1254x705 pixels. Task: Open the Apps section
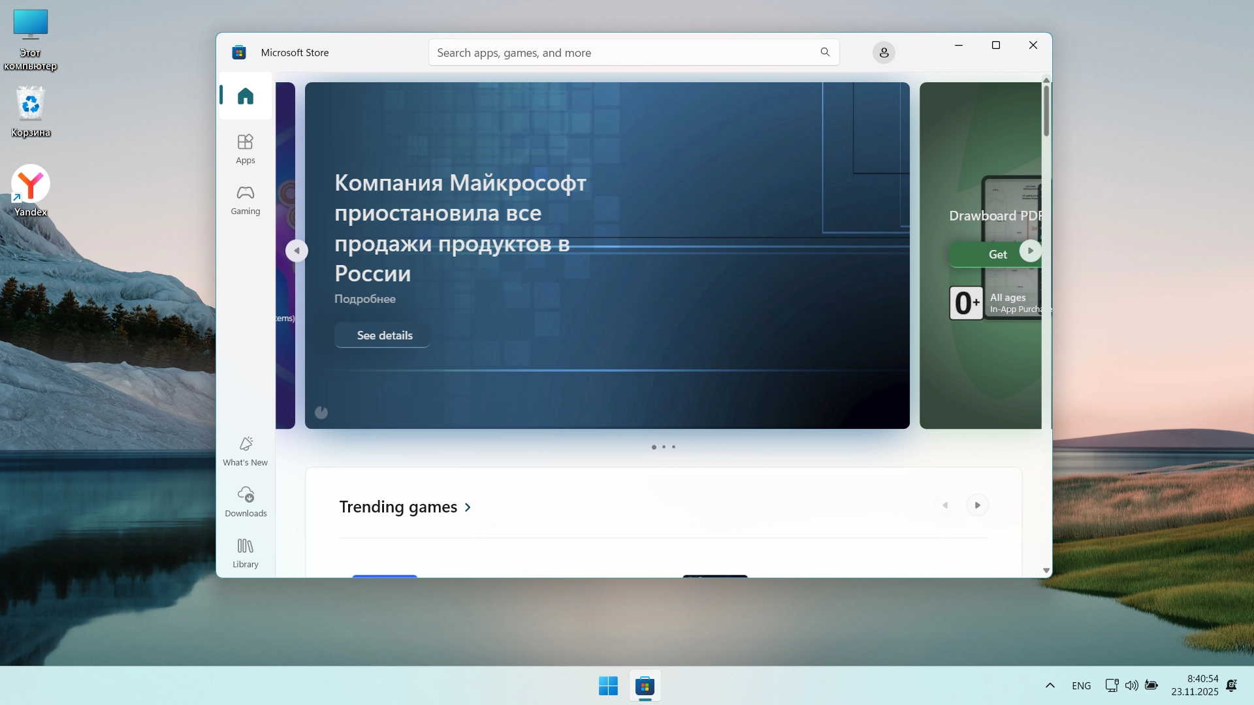coord(245,149)
